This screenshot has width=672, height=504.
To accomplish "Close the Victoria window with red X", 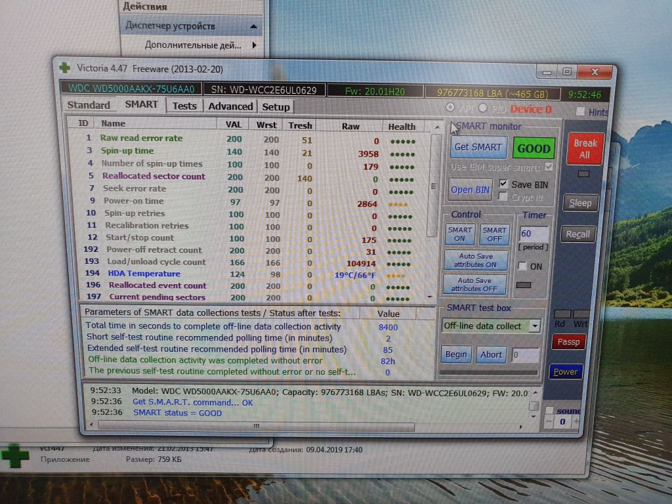I will point(595,72).
